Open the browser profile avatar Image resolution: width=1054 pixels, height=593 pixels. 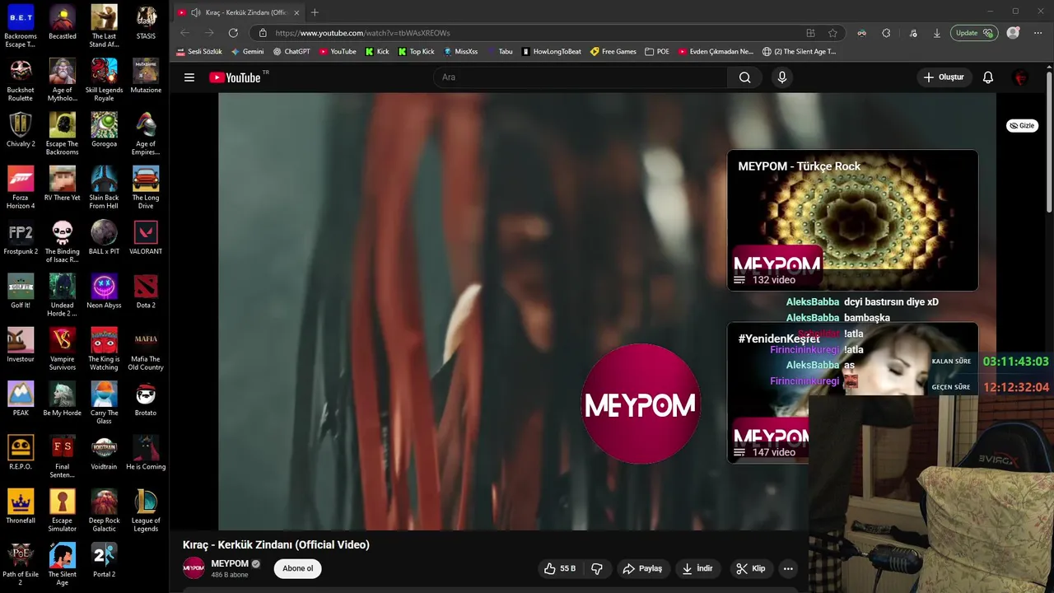pyautogui.click(x=1013, y=33)
